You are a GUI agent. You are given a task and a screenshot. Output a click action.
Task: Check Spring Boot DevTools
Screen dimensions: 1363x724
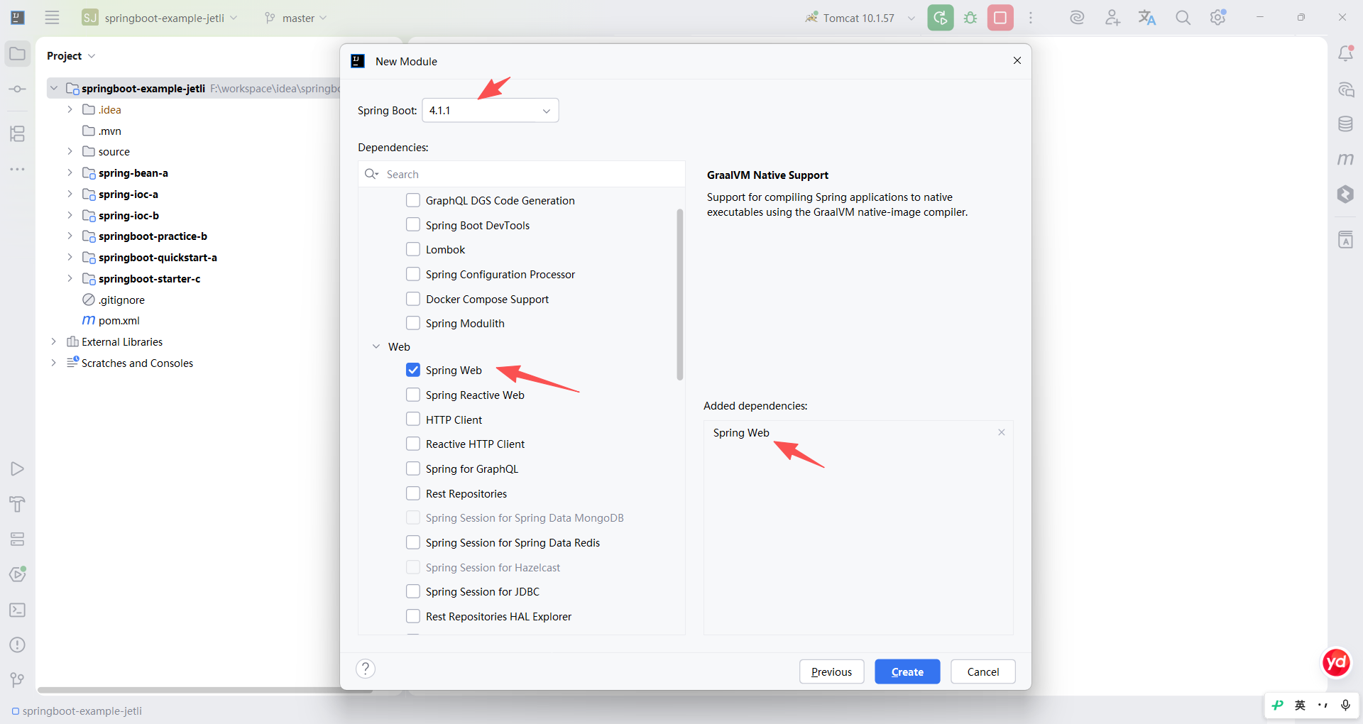coord(413,225)
